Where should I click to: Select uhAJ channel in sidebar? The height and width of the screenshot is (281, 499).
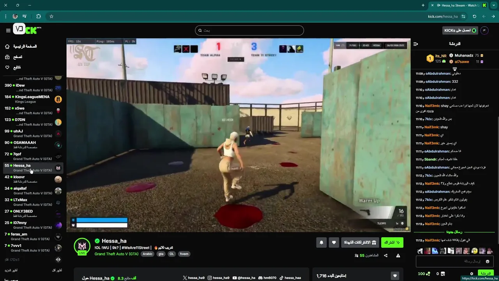33,133
